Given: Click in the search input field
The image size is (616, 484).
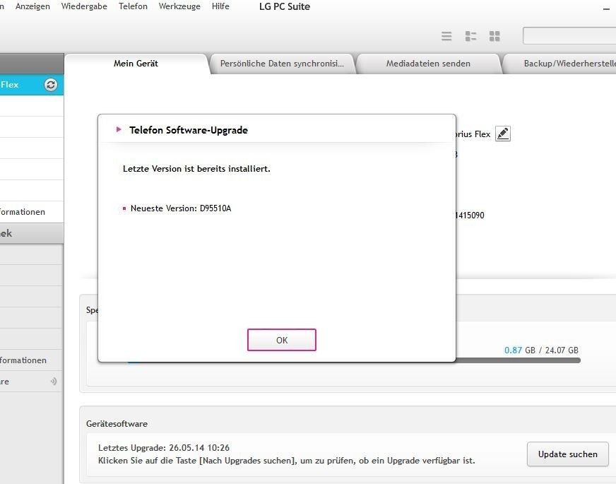Looking at the screenshot, I should (x=569, y=36).
